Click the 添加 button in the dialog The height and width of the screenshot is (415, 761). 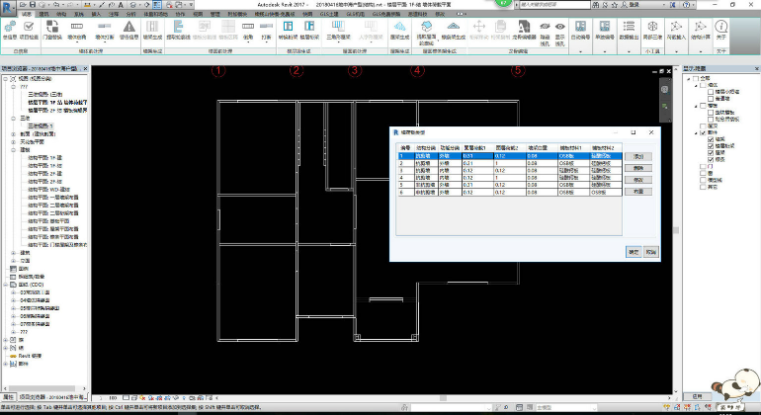click(638, 156)
